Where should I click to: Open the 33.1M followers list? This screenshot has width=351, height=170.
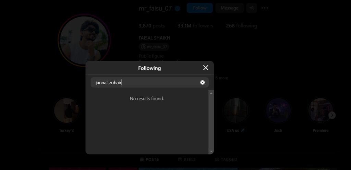pyautogui.click(x=195, y=26)
